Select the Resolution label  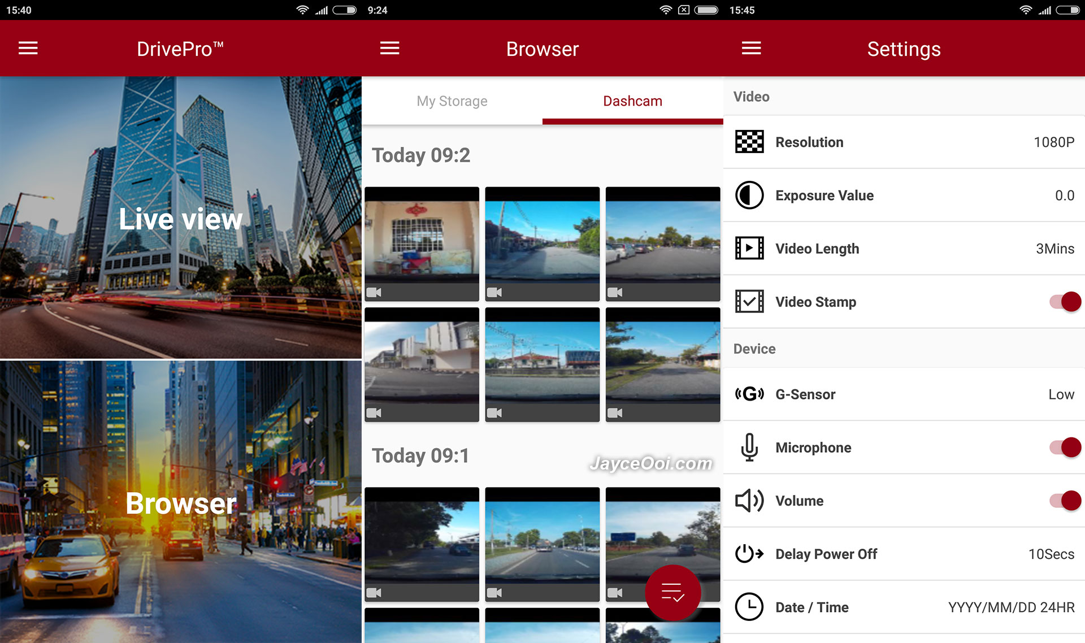(x=809, y=142)
